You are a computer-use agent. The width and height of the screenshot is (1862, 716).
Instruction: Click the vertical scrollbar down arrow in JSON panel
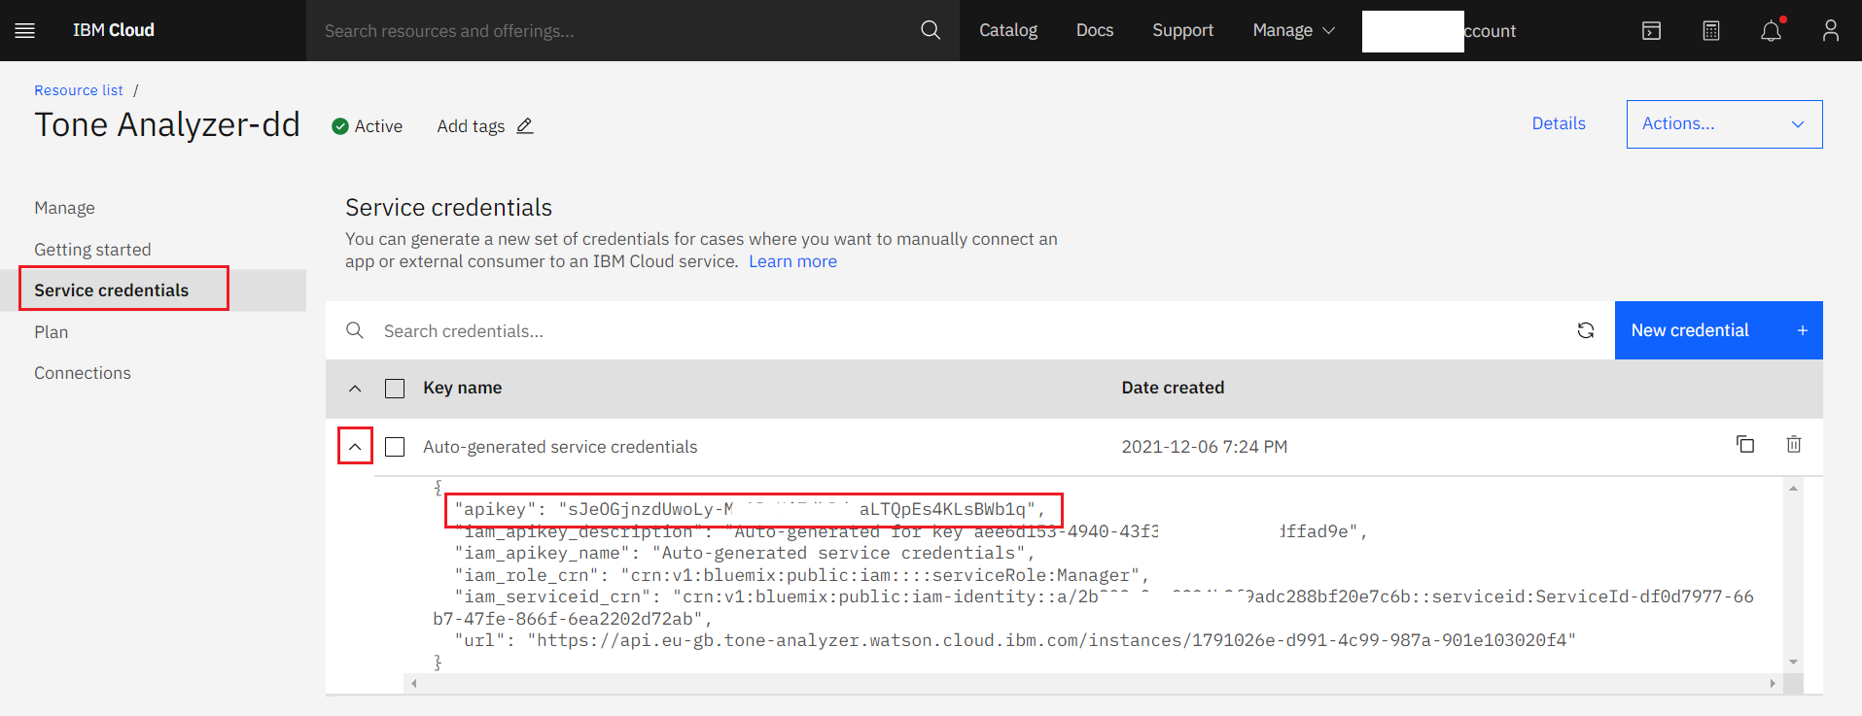point(1793,662)
